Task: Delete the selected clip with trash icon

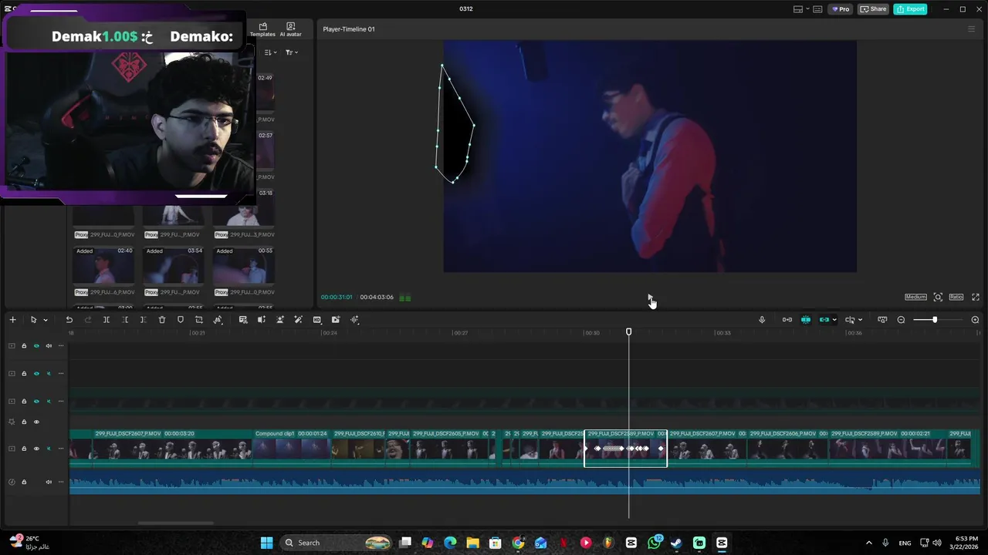Action: tap(162, 320)
